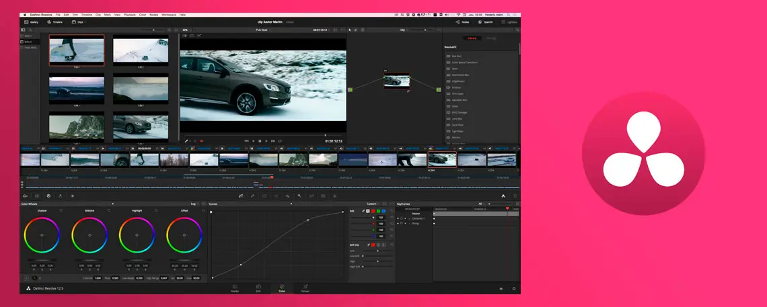Viewport: 767px width, 307px height.
Task: Select the Key palette icon
Action: [299, 195]
